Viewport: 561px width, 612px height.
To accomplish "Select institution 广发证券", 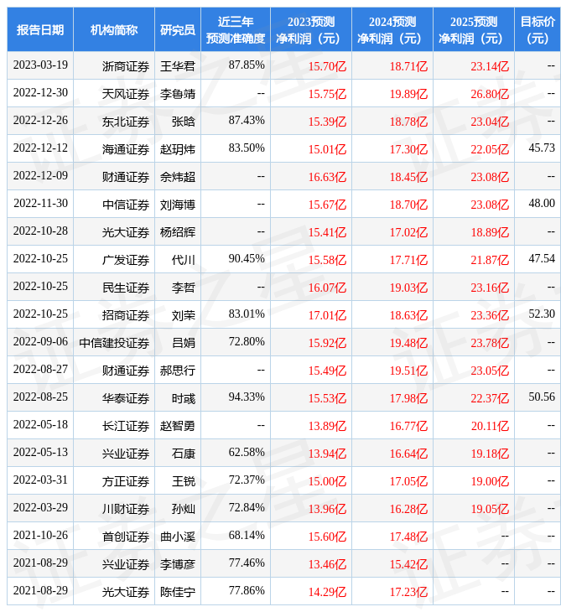I will coord(126,260).
